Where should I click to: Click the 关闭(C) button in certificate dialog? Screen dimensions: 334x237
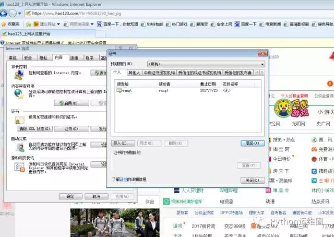click(x=253, y=181)
